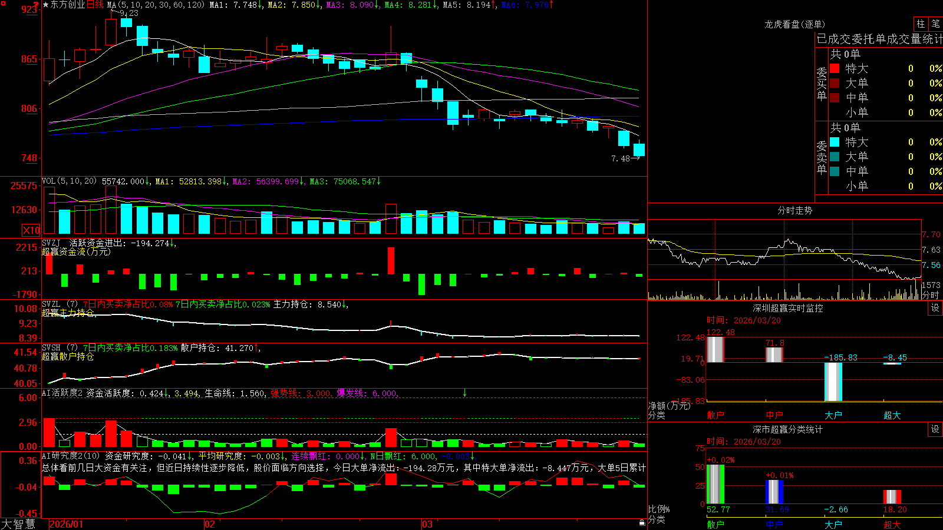
Task: Click the 强势线: 3.000 label
Action: [301, 393]
